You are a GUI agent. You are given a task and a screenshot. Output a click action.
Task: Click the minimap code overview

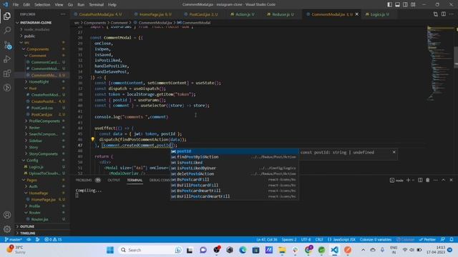tap(440, 64)
